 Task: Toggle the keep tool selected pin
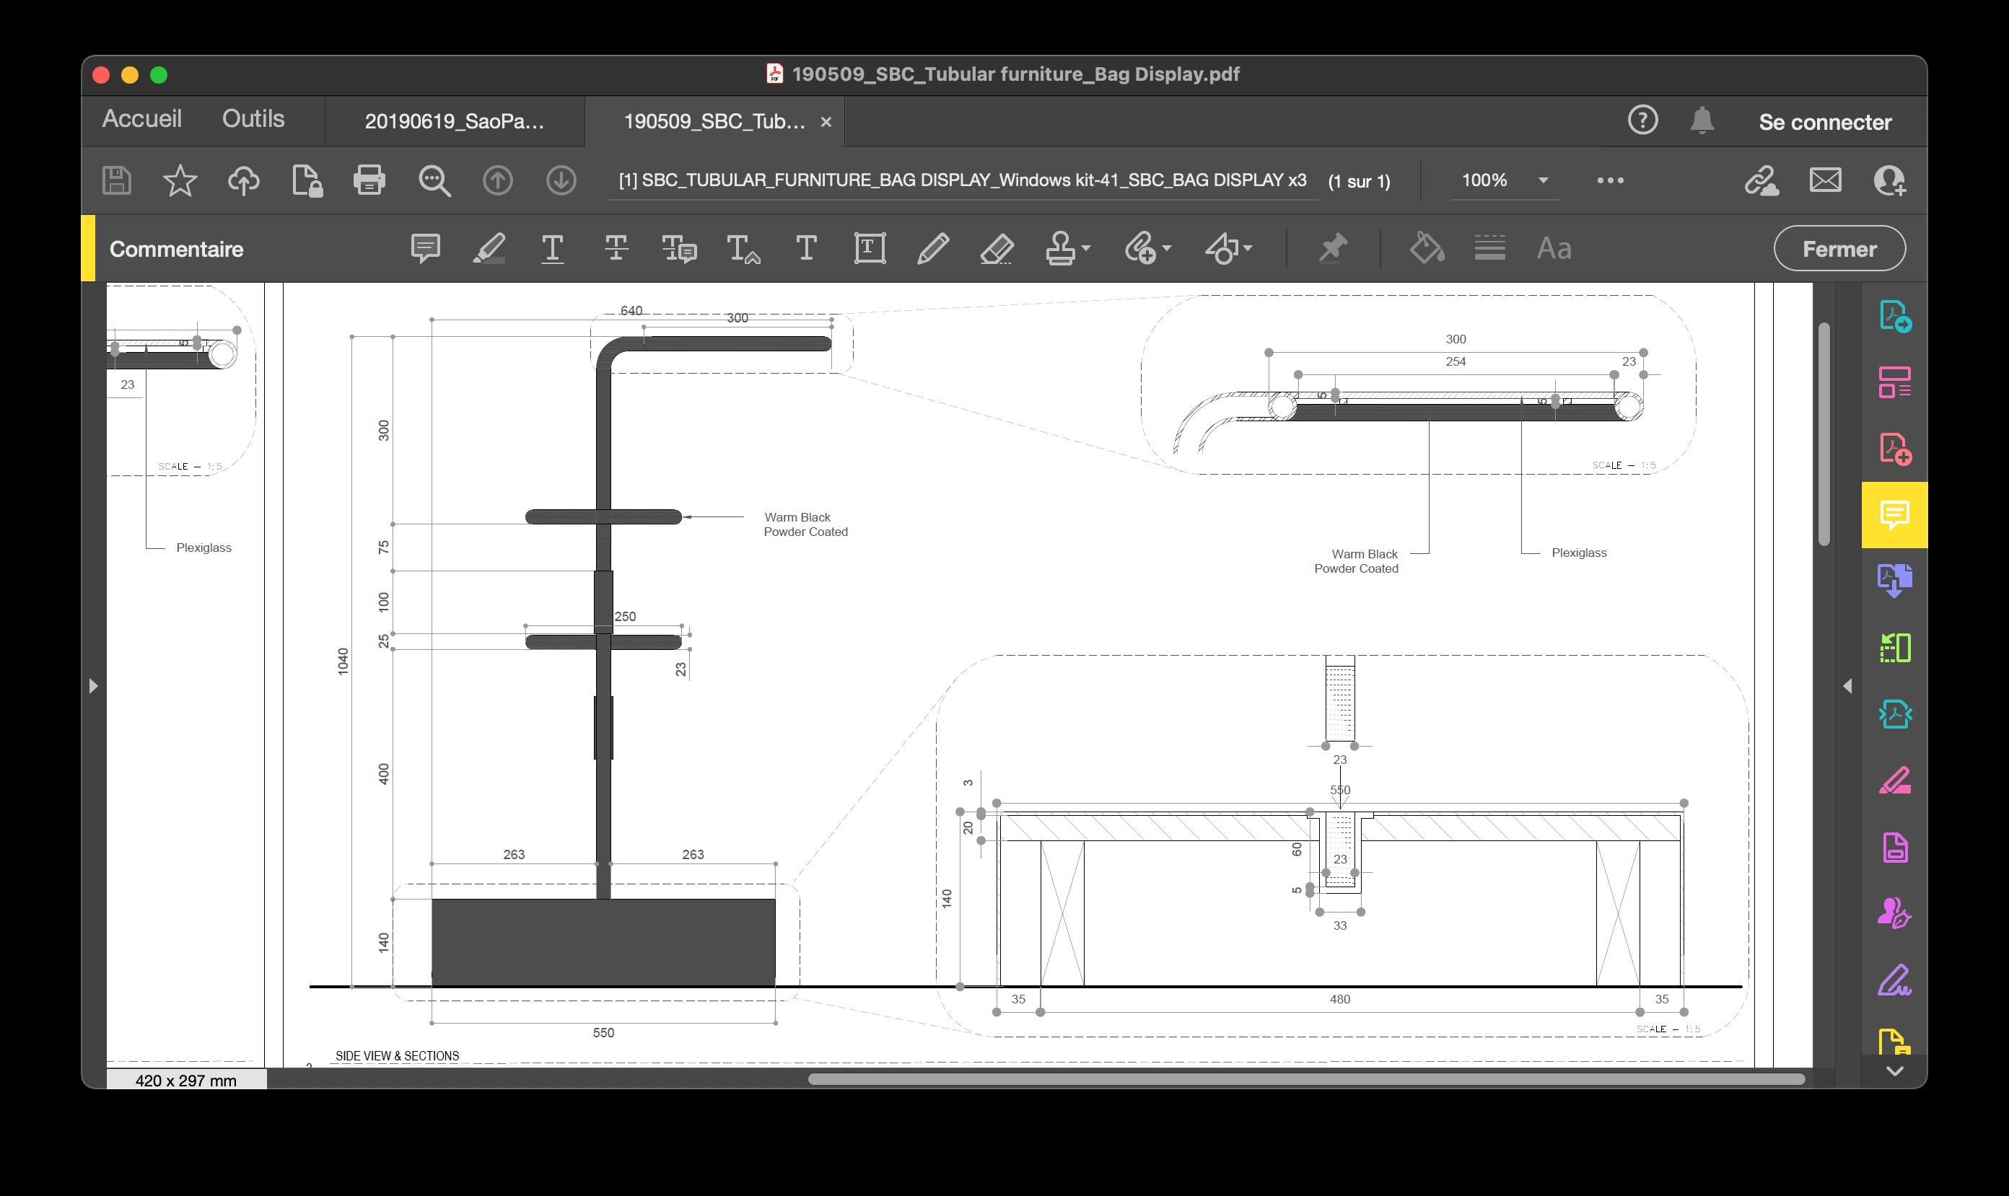tap(1333, 248)
